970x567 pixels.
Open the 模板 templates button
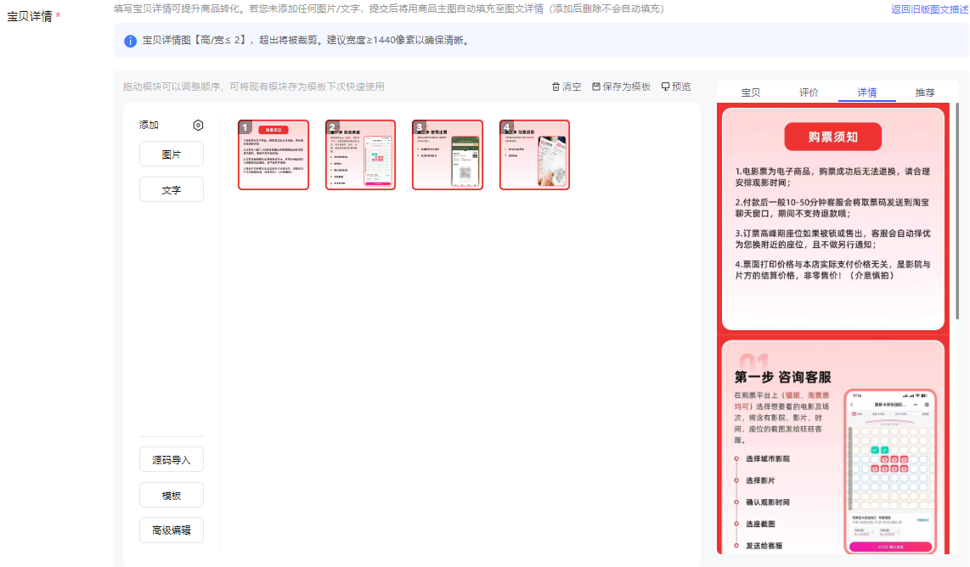point(172,495)
